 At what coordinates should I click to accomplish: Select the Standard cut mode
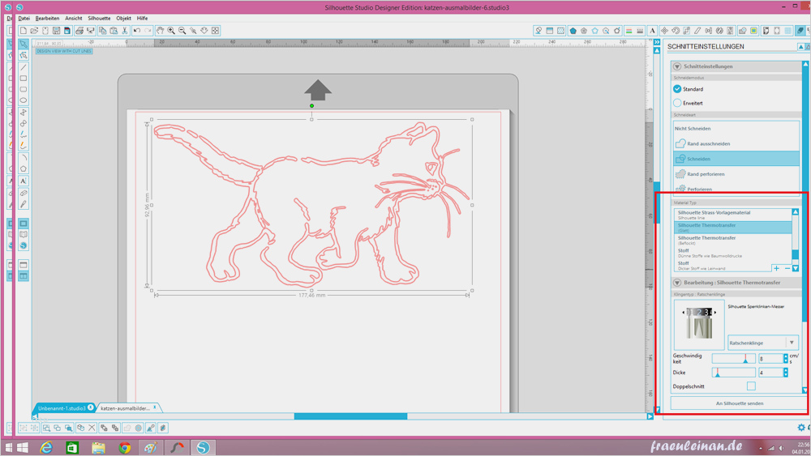[x=677, y=89]
